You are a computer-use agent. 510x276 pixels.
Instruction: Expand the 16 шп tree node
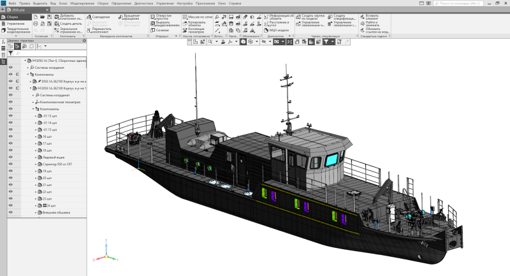(x=36, y=136)
